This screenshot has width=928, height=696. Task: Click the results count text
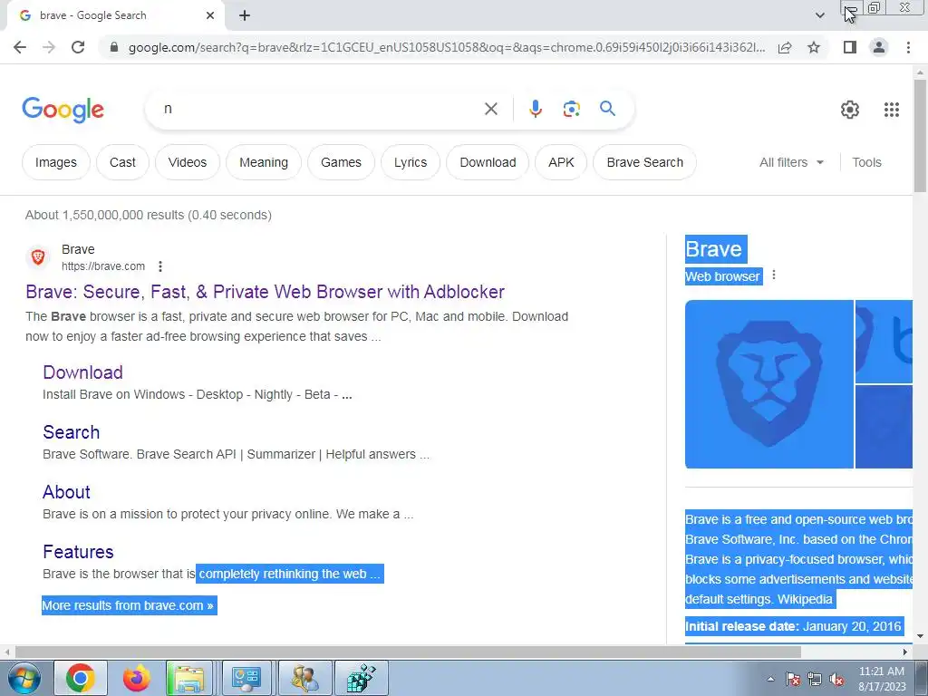click(x=149, y=215)
